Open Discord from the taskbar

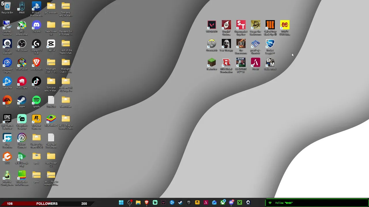coord(231,203)
